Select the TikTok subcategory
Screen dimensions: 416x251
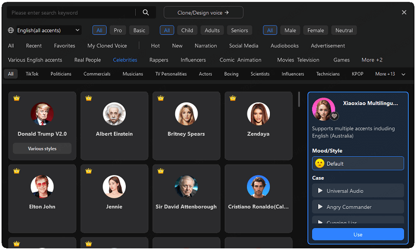point(32,74)
